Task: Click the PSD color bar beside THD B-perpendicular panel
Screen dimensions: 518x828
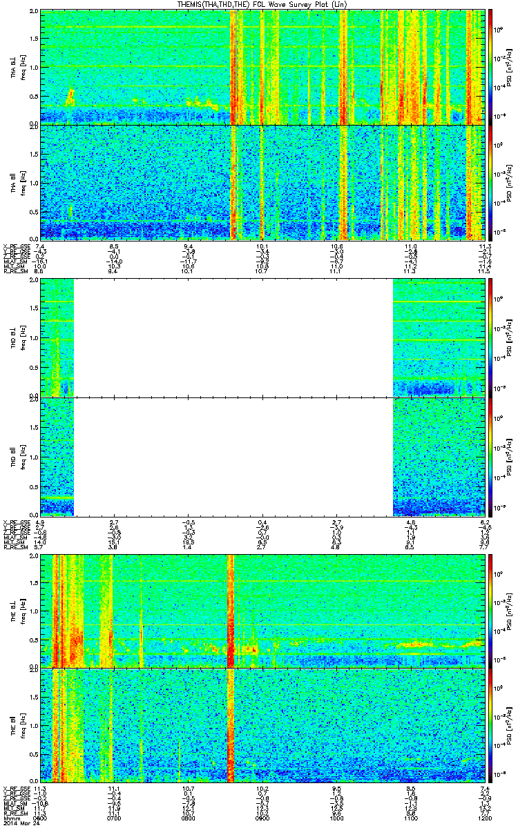Action: 491,338
